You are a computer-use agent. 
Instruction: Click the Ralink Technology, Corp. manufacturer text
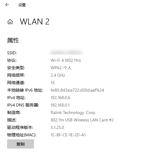coord(73,112)
